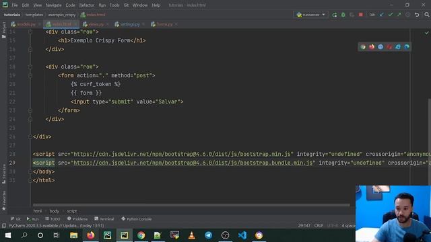431x242 pixels.
Task: Open Windows Start menu
Action: pos(8,235)
